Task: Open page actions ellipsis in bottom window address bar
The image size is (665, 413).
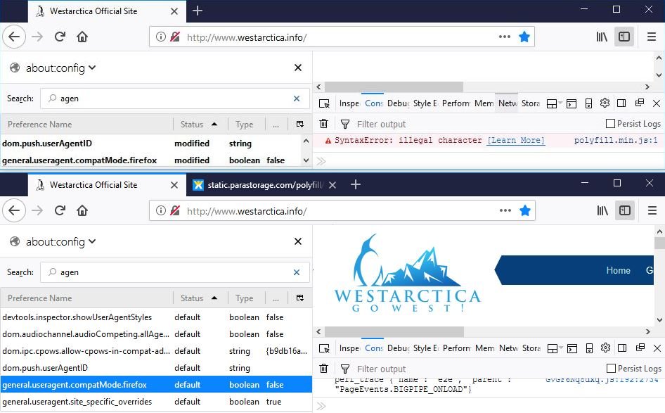Action: coord(505,210)
